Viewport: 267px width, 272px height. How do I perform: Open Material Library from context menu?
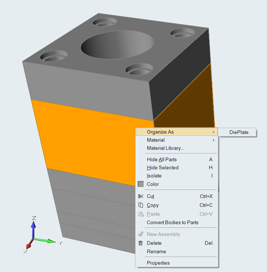(x=165, y=148)
